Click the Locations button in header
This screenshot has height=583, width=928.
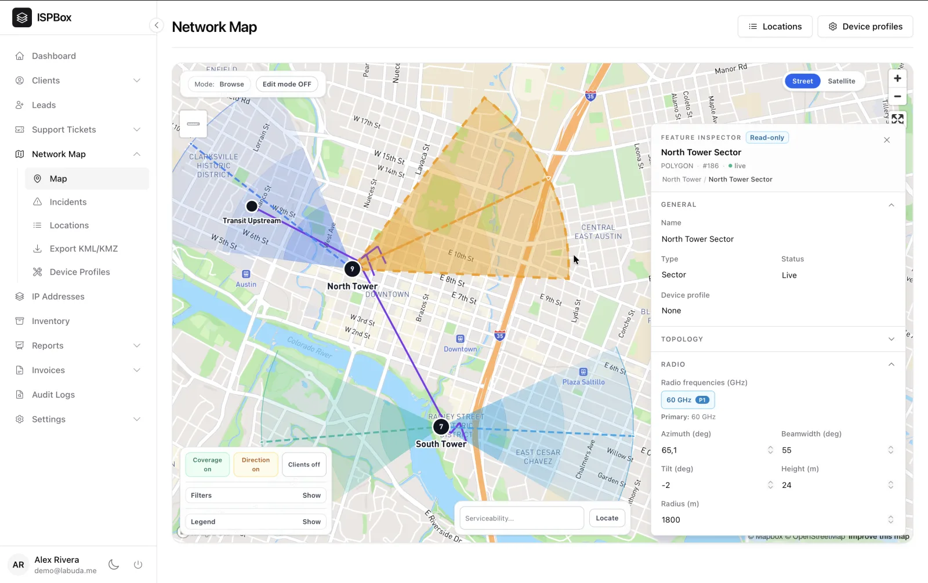775,27
